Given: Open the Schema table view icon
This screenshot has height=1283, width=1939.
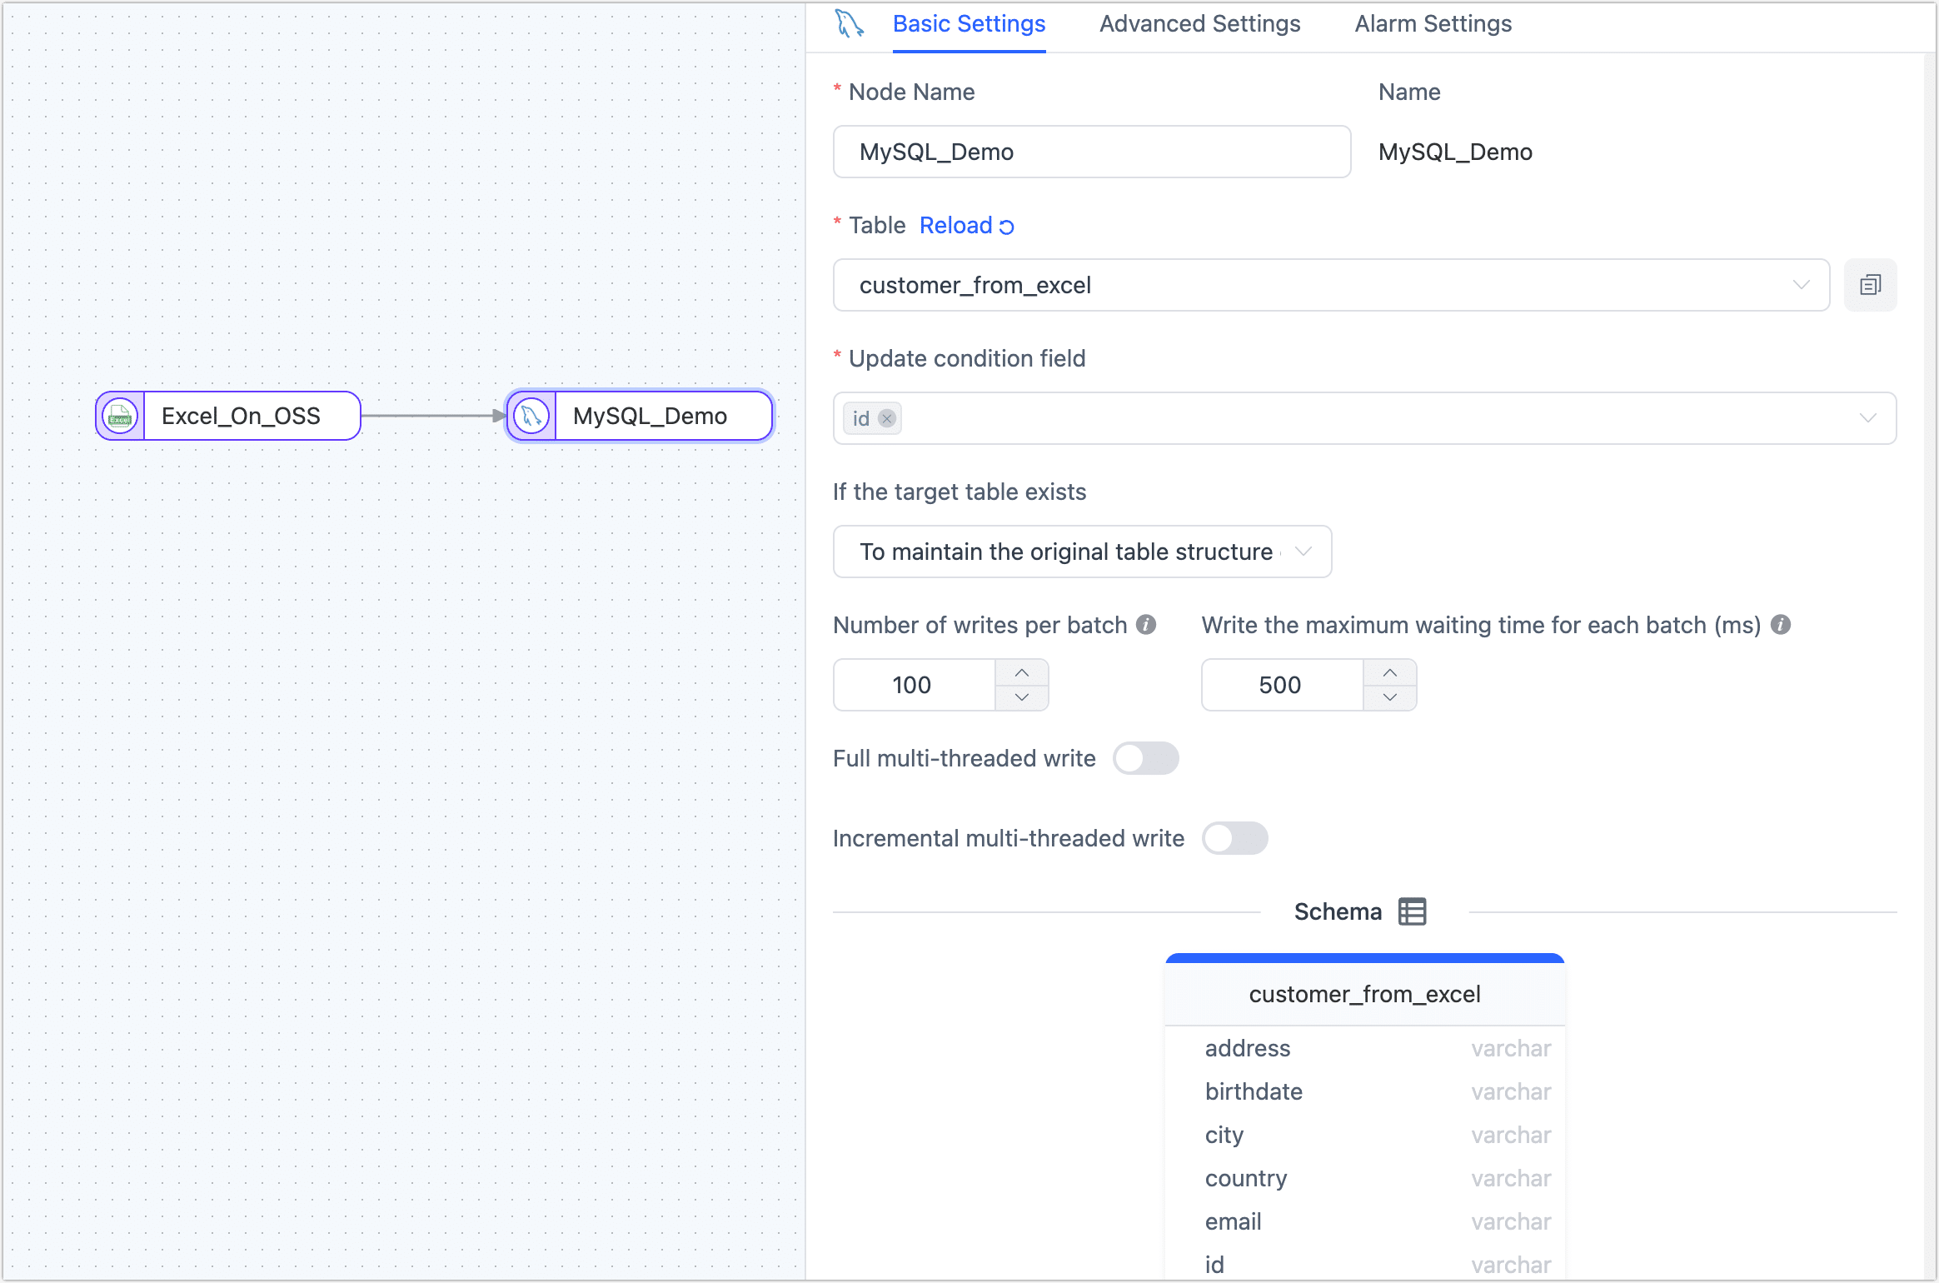Looking at the screenshot, I should tap(1412, 911).
